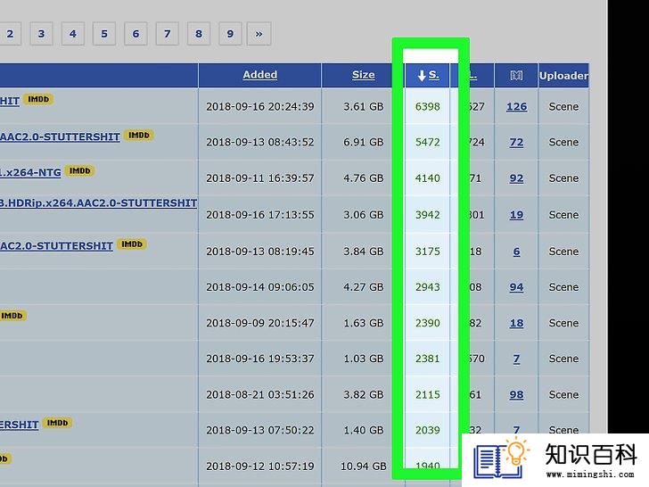649x487 pixels.
Task: Click added date 2018-09-12 10:57:19
Action: (x=260, y=466)
